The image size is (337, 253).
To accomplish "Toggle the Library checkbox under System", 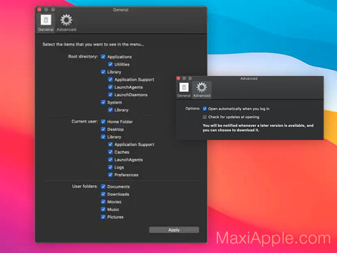I will click(111, 110).
